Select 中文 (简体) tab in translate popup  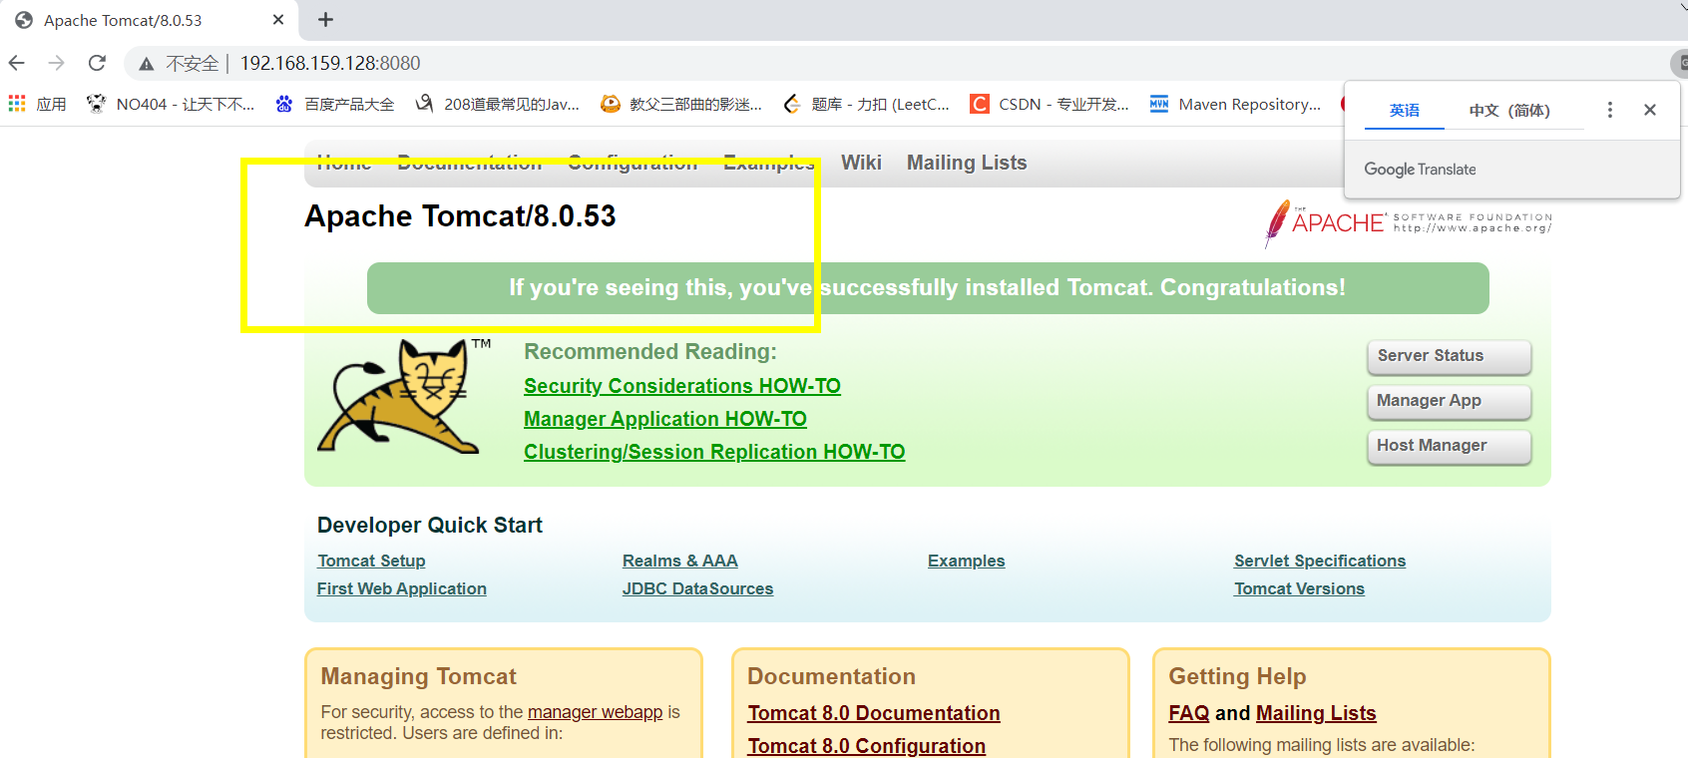click(x=1509, y=110)
